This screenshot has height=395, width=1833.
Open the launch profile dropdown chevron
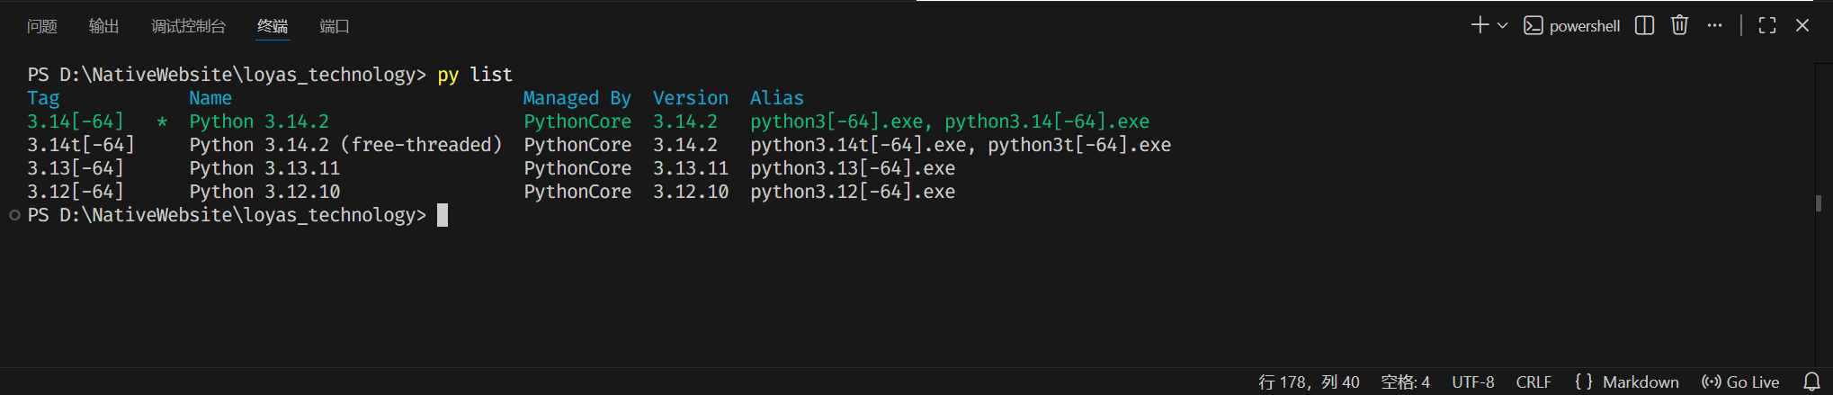tap(1502, 26)
